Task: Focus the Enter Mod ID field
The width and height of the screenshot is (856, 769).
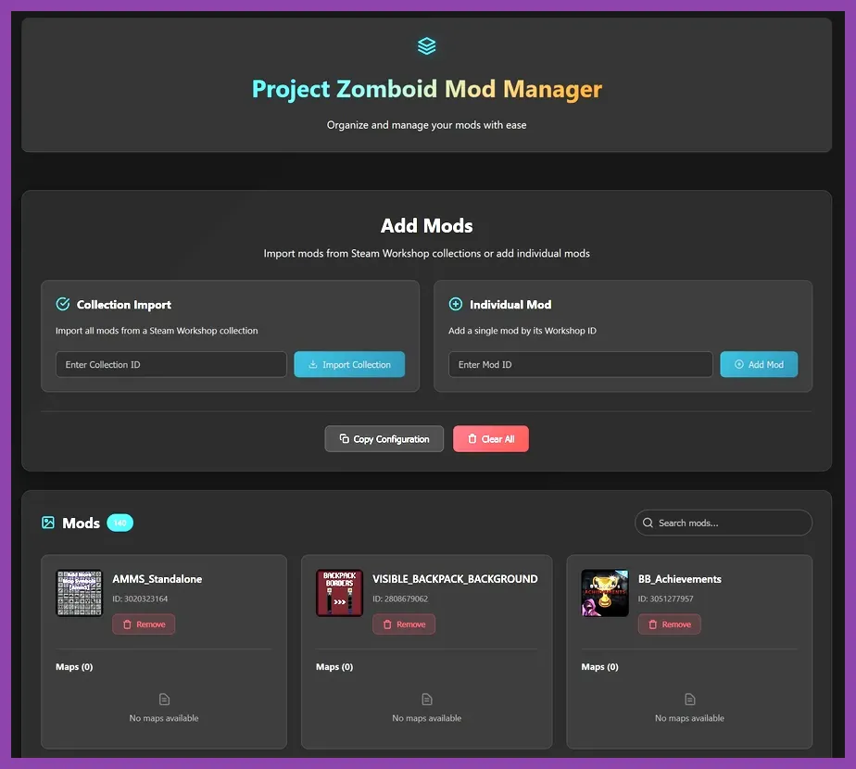Action: (x=580, y=364)
